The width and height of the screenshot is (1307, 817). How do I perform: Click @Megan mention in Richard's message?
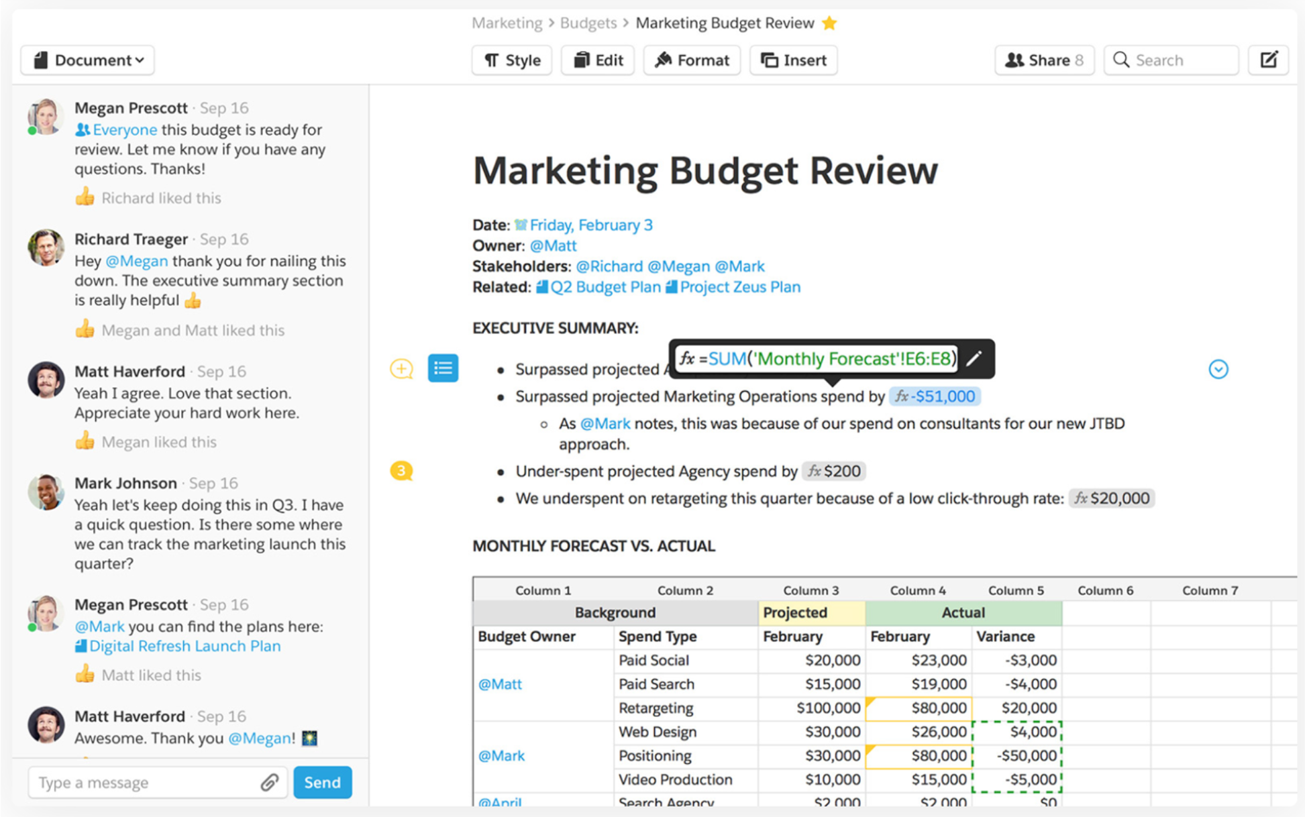click(x=137, y=261)
